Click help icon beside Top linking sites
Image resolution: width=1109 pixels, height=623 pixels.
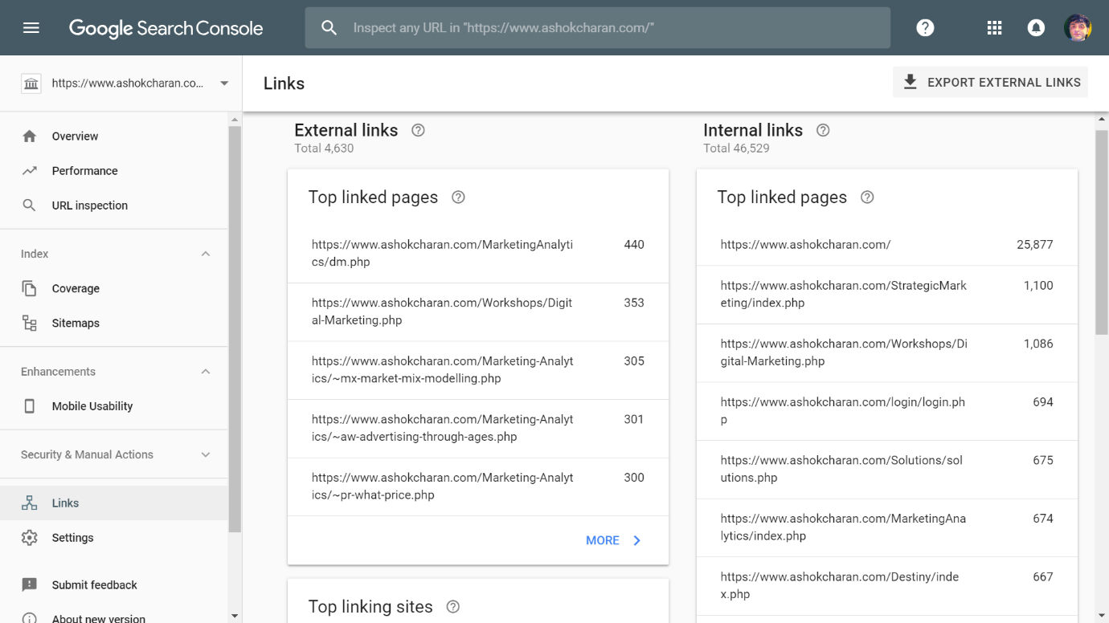tap(452, 607)
